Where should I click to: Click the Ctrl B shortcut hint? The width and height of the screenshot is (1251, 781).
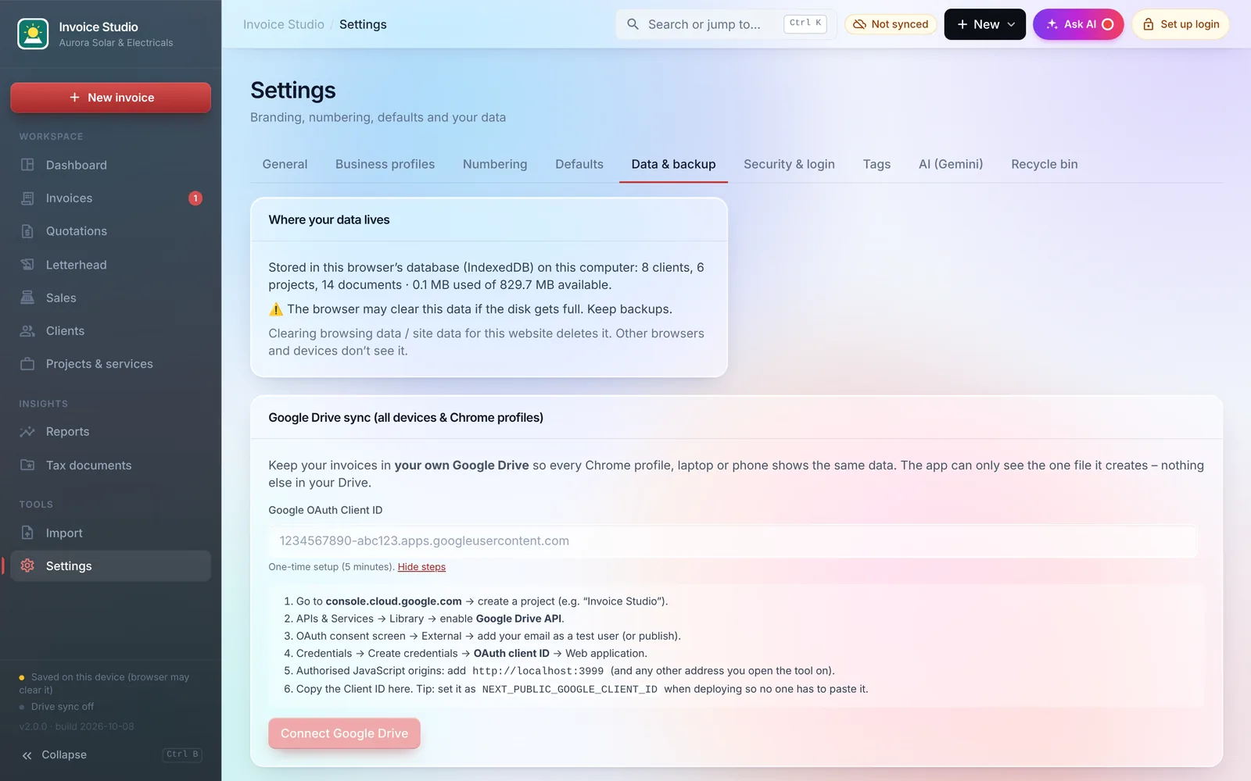tap(182, 754)
